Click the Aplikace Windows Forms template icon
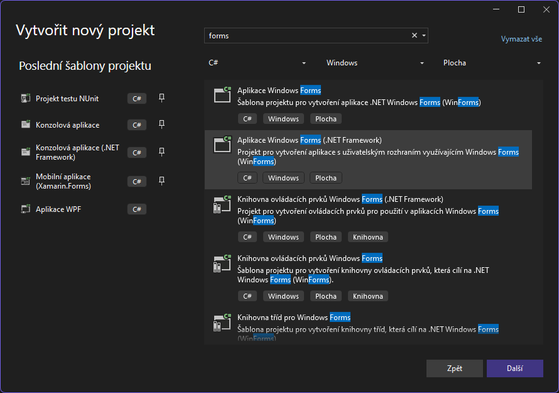Screen dimensions: 559x393 [223, 95]
